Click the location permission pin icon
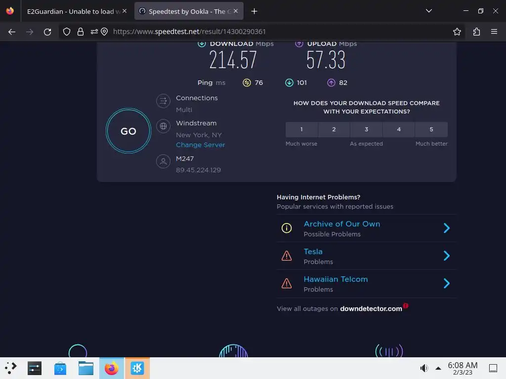The width and height of the screenshot is (506, 379). click(x=104, y=32)
